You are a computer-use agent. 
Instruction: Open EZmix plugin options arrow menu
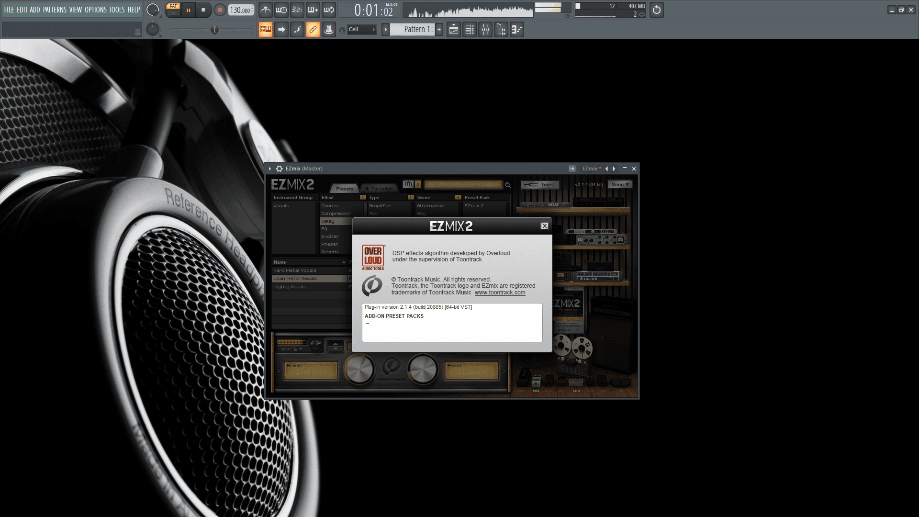(270, 169)
